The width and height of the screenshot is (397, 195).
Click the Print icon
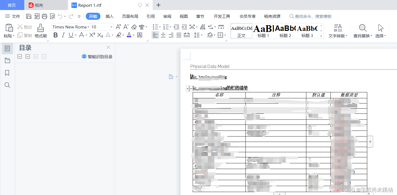[44, 16]
